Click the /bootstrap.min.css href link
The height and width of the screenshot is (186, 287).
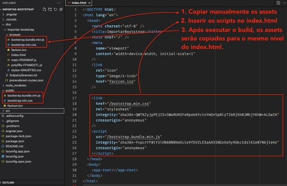click(x=129, y=104)
